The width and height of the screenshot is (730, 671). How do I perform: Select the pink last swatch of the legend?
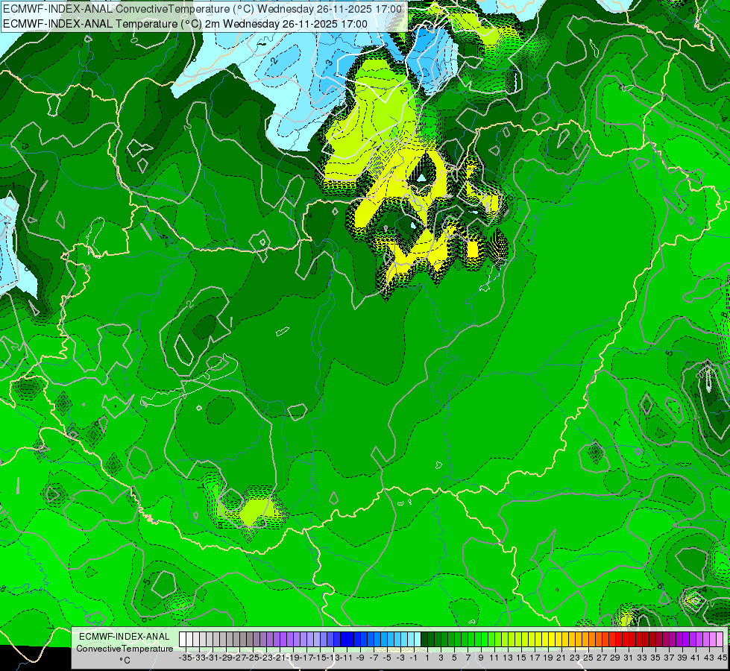pos(720,640)
